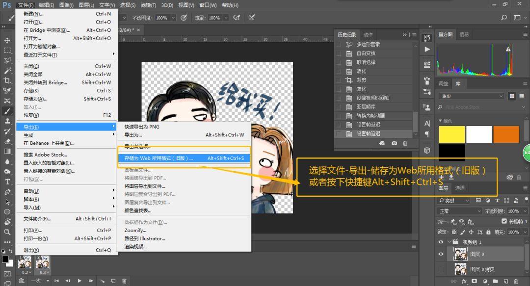
Task: Select the Path Selection arrow tool
Action: (x=7, y=202)
